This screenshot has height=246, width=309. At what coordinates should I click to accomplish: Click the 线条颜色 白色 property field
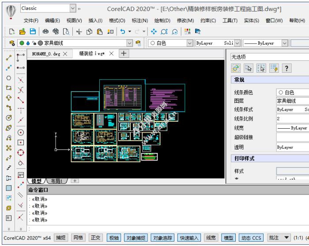point(292,92)
